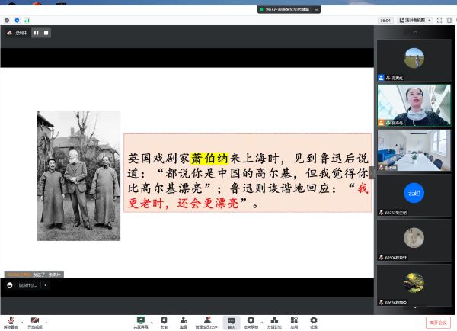Screen dimensions: 457x331
Task: Open meeting settings gear
Action: point(313,322)
